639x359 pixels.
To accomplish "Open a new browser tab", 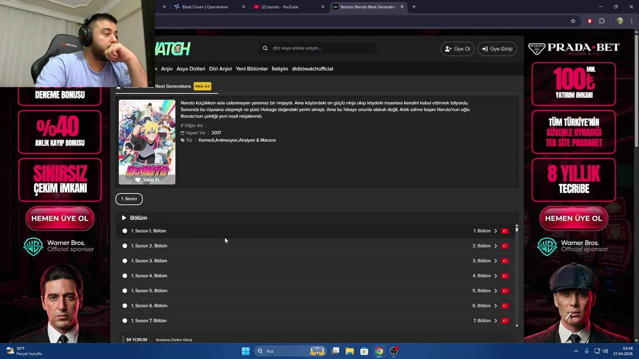I will pos(414,7).
